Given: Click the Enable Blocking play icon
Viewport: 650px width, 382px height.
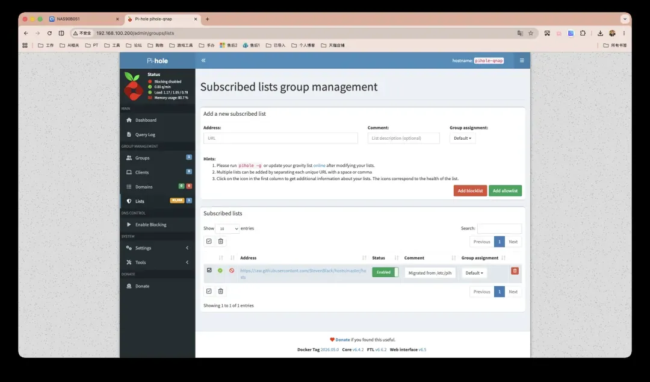Looking at the screenshot, I should point(129,224).
